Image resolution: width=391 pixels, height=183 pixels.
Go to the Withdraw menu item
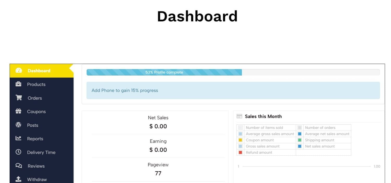(x=37, y=180)
